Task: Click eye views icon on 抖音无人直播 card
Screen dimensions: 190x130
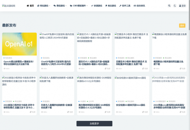Action: (x=42, y=112)
